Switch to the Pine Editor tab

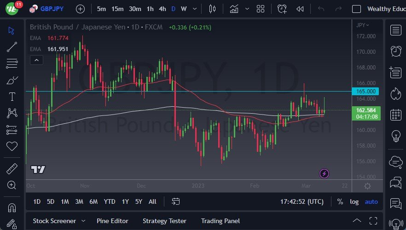click(112, 221)
